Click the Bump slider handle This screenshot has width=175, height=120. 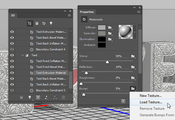84,95
